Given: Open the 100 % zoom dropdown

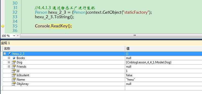Looking at the screenshot, I should tap(14, 36).
